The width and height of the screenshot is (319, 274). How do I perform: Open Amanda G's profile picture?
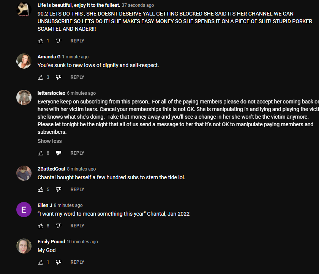24,61
